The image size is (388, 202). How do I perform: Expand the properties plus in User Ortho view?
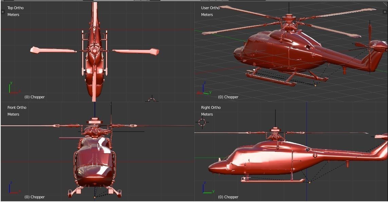[385, 12]
